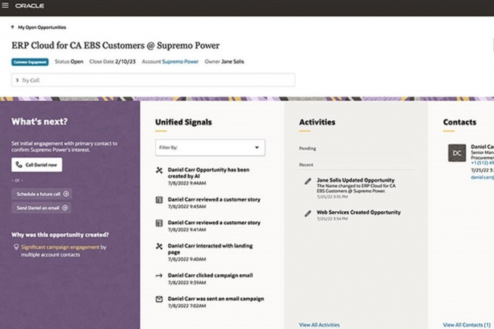Click View All Activities link
This screenshot has width=494, height=329.
319,325
